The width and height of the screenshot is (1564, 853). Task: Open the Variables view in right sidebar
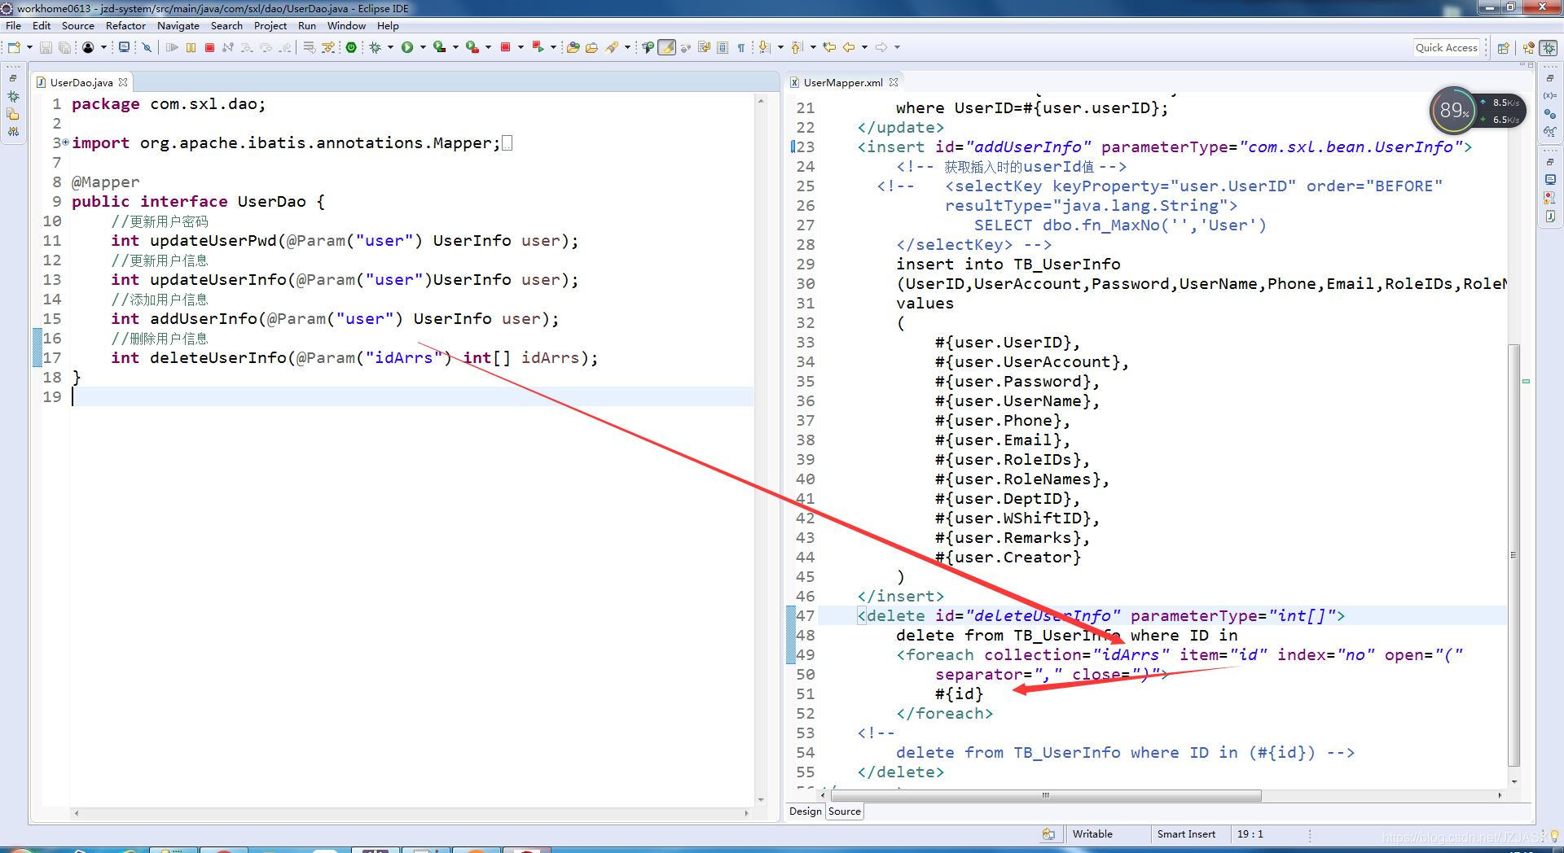1550,96
